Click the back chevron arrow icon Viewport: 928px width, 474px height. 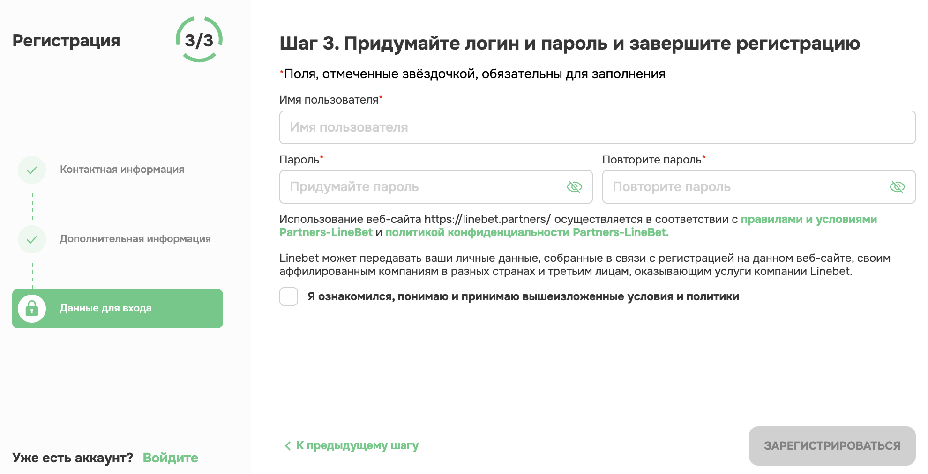click(287, 446)
